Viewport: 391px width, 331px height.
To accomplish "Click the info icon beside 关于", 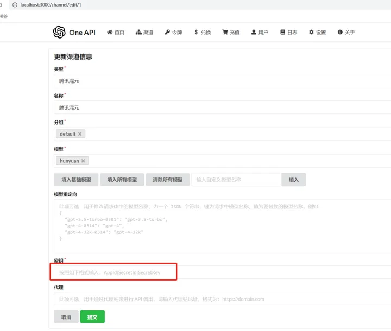I will pyautogui.click(x=340, y=32).
